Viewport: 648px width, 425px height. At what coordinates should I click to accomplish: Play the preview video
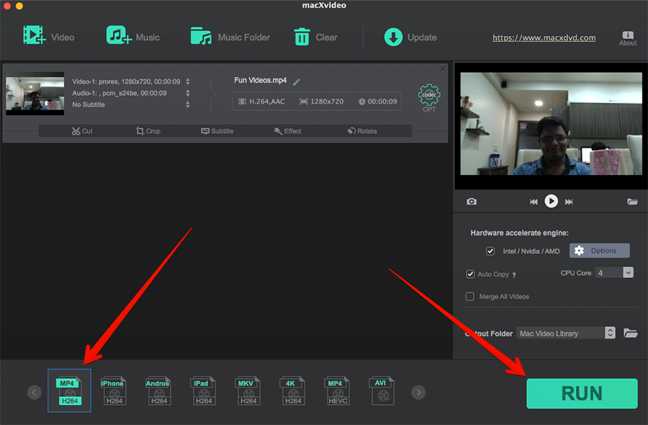[551, 201]
